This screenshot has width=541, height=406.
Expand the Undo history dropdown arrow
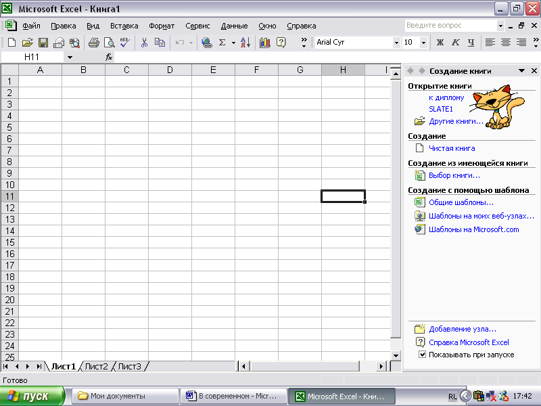pos(191,43)
